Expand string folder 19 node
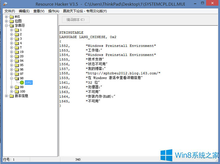Image resolution: width=220 pixels, height=164 pixels. coord(11,52)
